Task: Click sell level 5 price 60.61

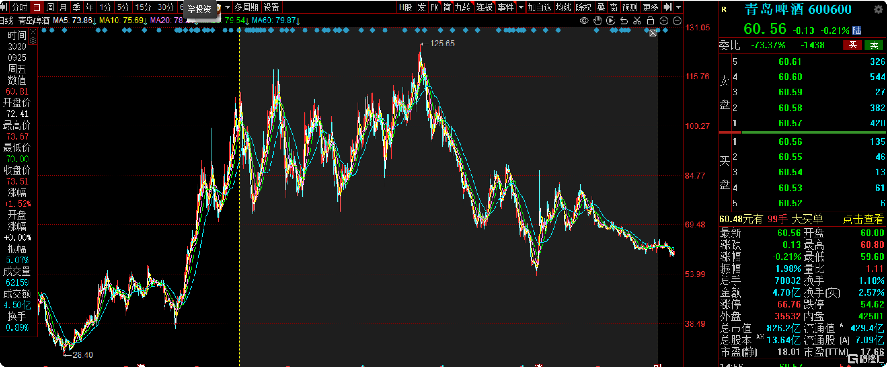Action: [790, 62]
